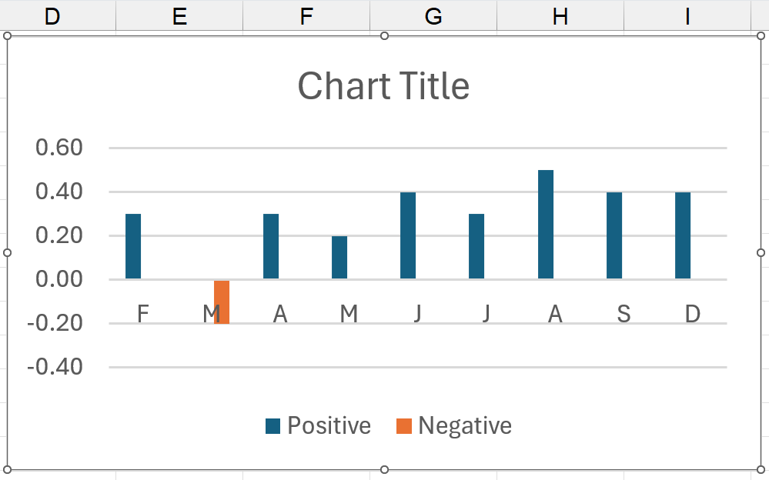Image resolution: width=769 pixels, height=480 pixels.
Task: Select column header D
Action: 52,15
